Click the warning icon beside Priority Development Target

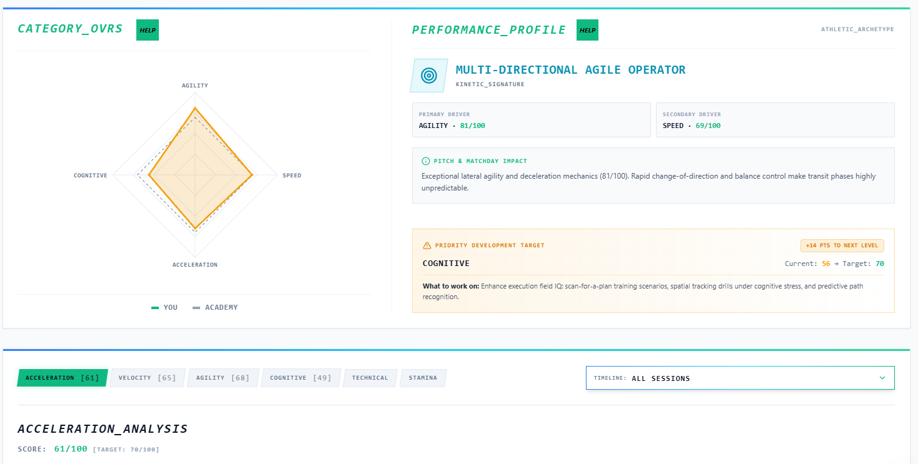[x=427, y=245]
